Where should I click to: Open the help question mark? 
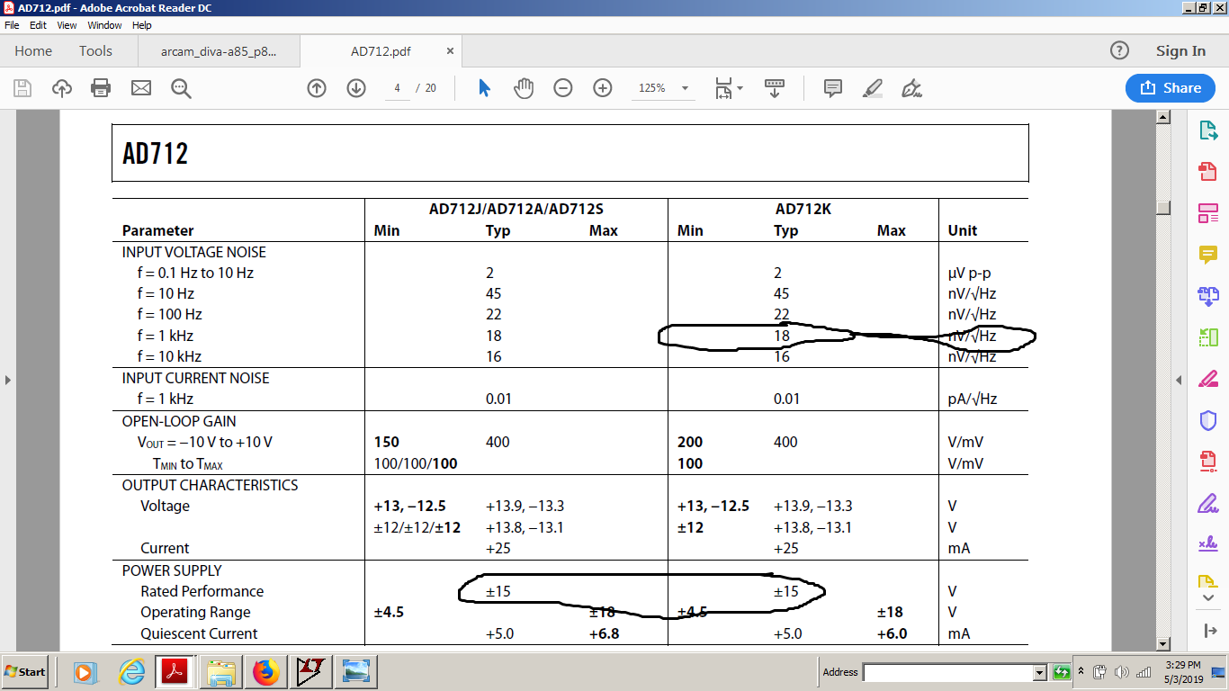[x=1118, y=51]
